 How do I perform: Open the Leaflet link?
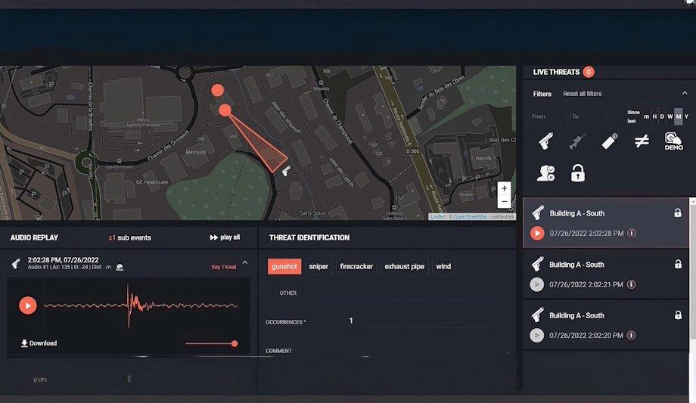(x=438, y=216)
